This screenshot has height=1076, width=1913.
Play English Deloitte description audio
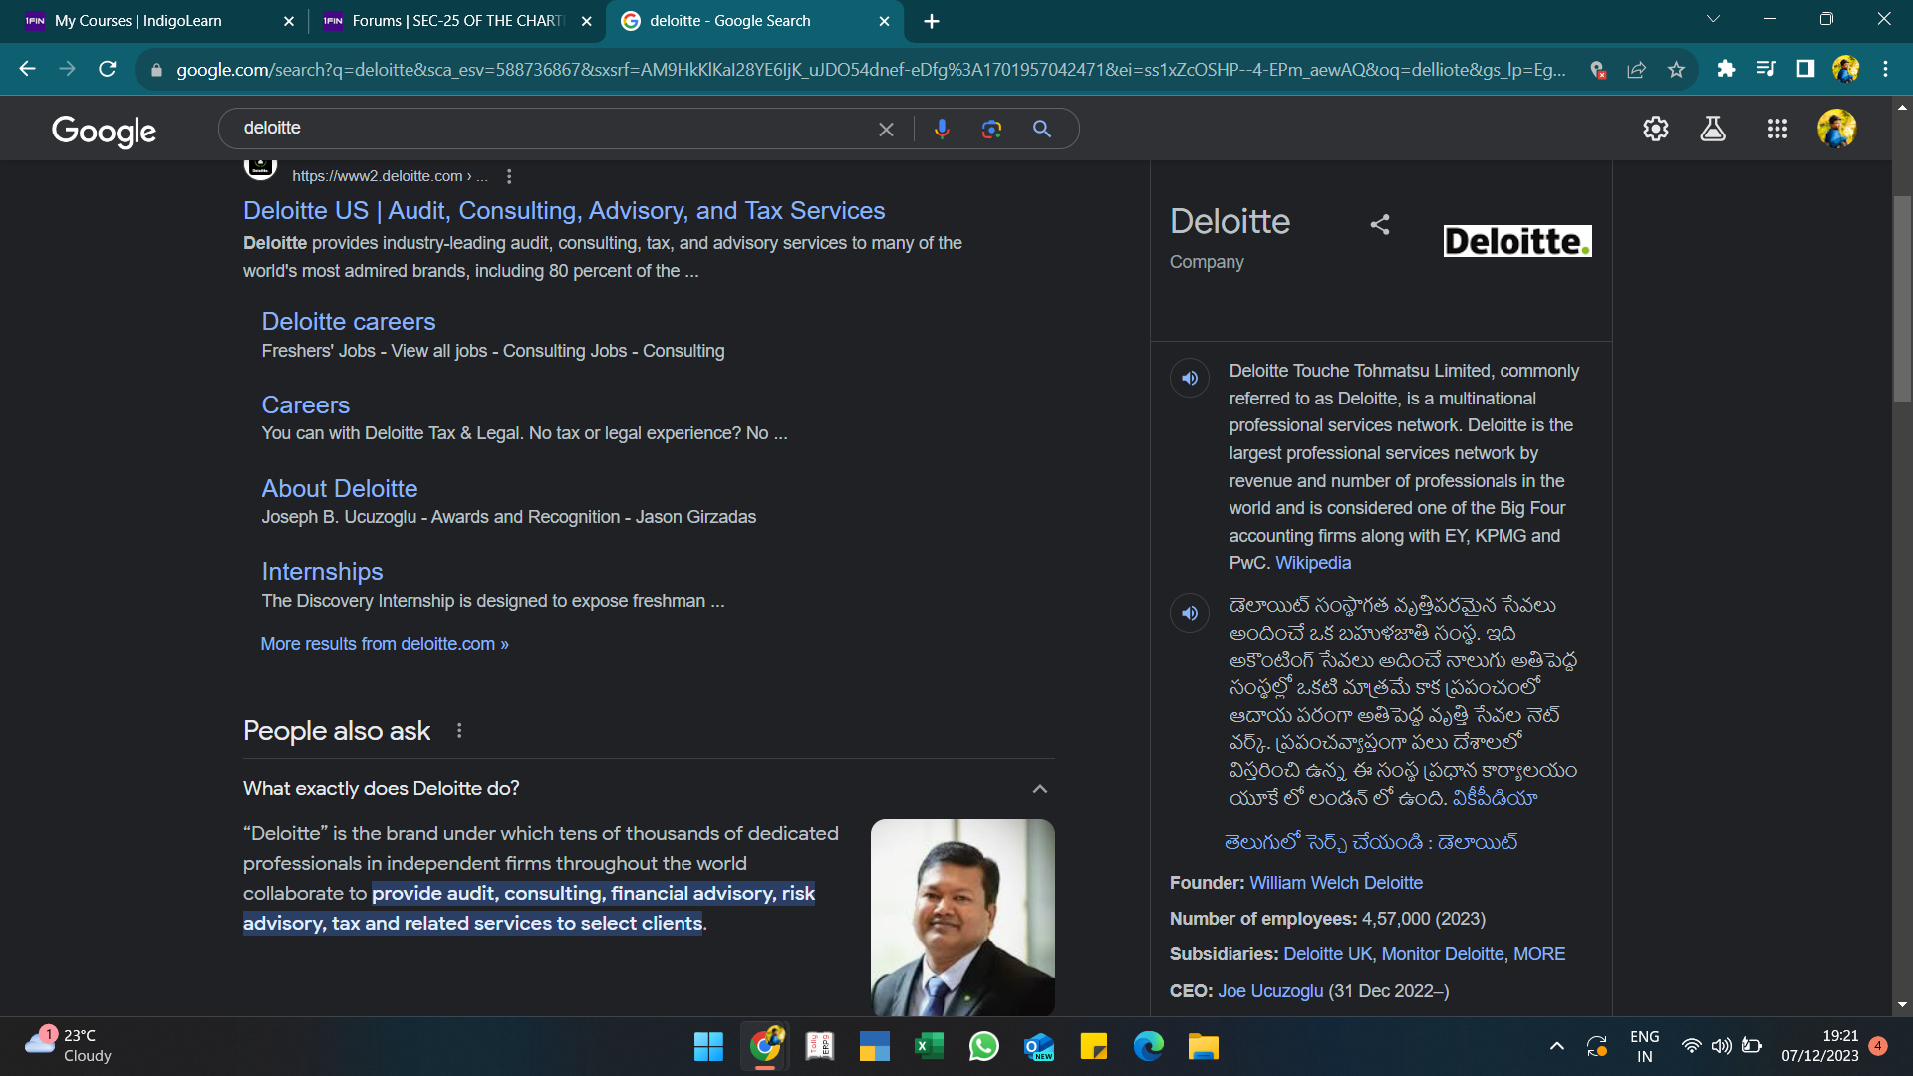pos(1190,379)
